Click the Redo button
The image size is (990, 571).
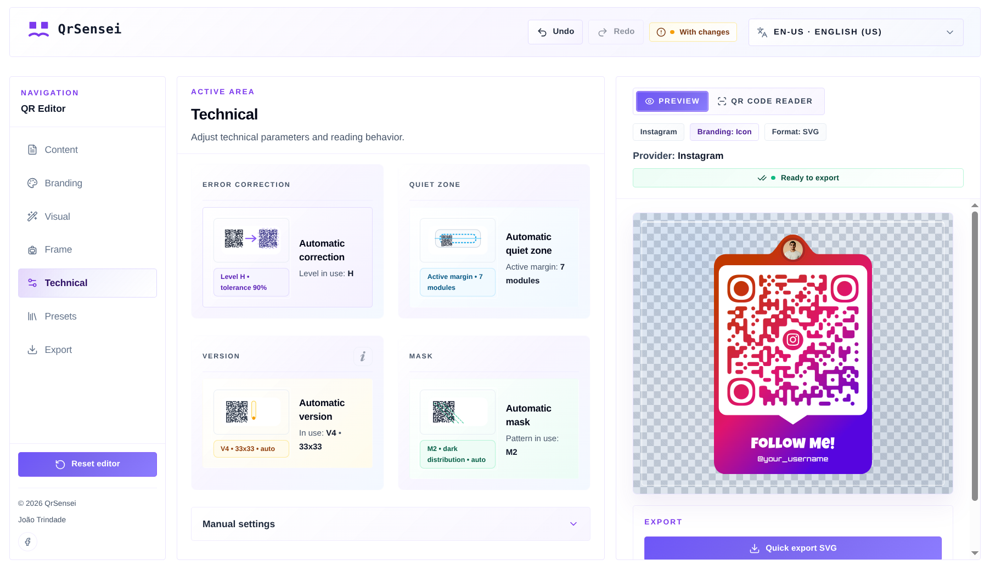[x=616, y=32]
